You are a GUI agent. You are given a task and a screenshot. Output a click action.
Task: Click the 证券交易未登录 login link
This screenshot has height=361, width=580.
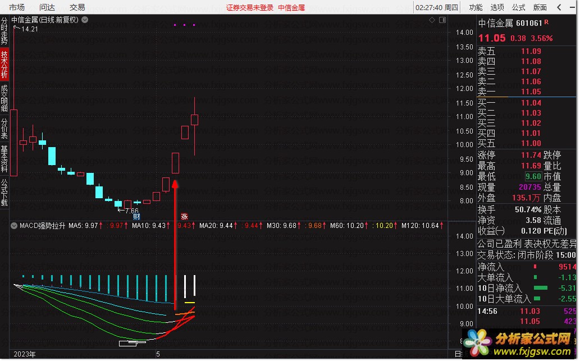pyautogui.click(x=250, y=7)
